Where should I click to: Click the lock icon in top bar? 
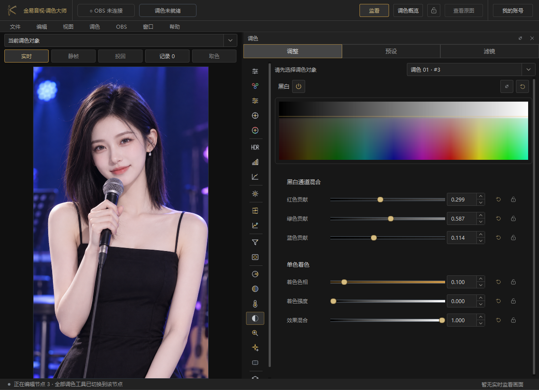pos(434,10)
